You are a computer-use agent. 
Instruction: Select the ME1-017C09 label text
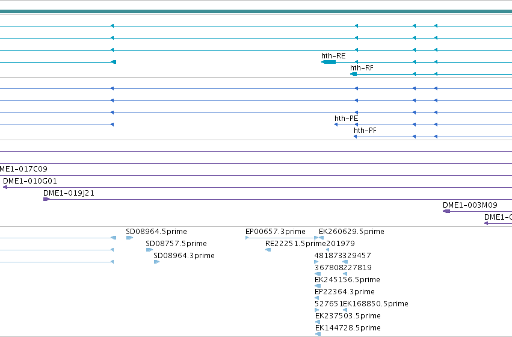coord(23,169)
